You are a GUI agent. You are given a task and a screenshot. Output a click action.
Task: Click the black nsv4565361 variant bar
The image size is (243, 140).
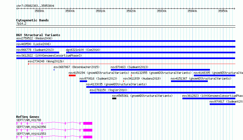(114, 98)
